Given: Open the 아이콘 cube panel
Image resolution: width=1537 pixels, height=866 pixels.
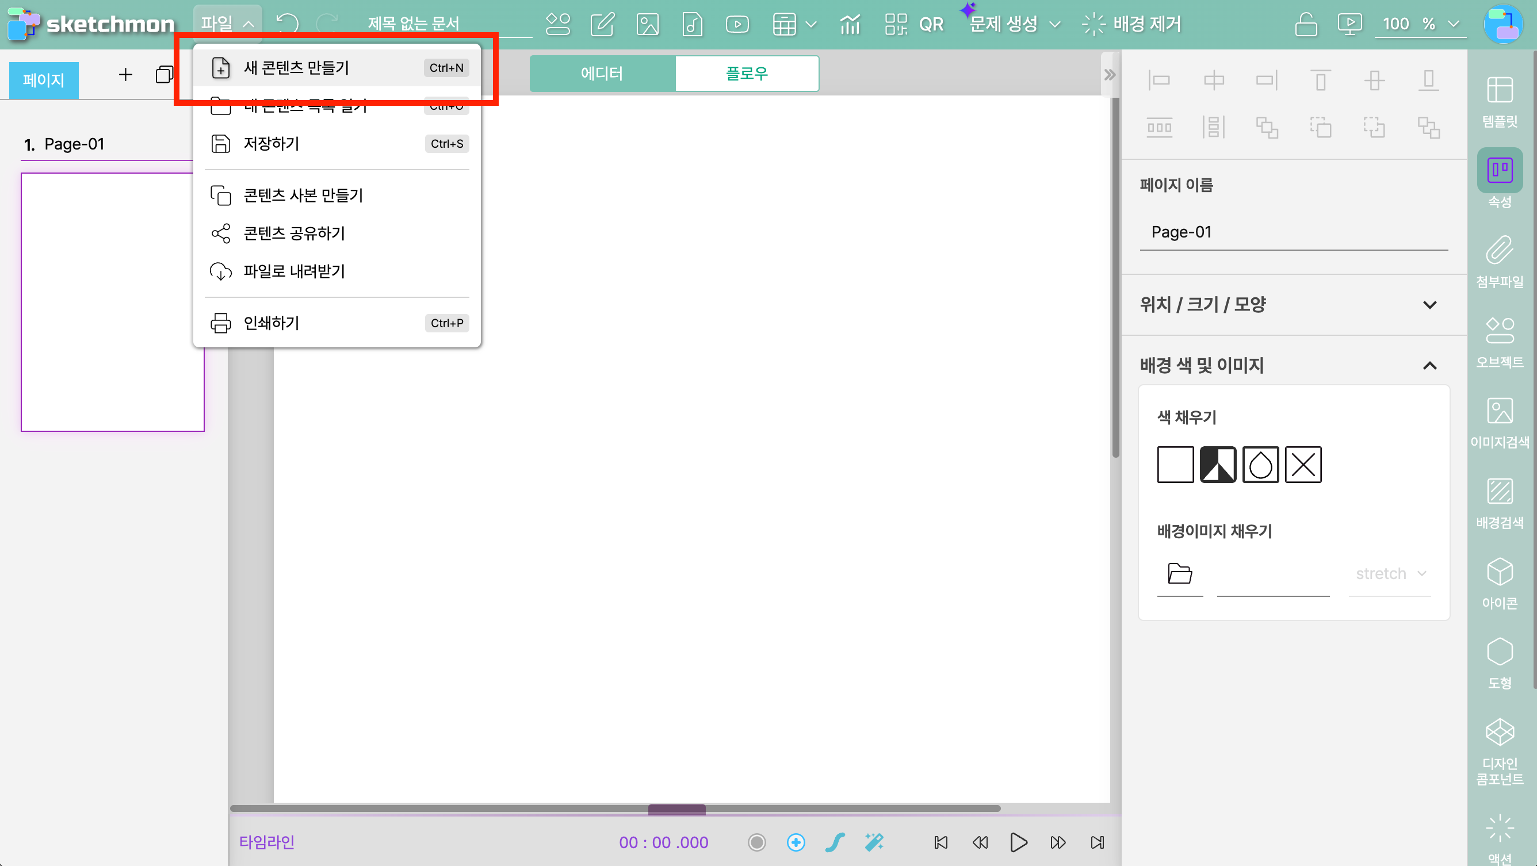Looking at the screenshot, I should [x=1499, y=583].
